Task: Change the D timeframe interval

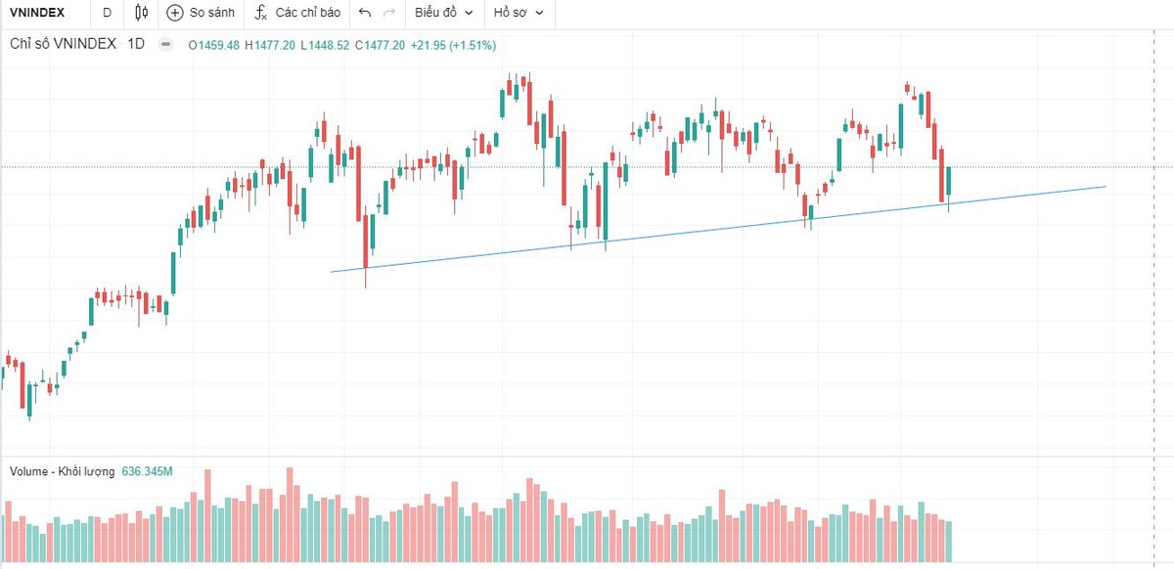Action: click(x=107, y=13)
